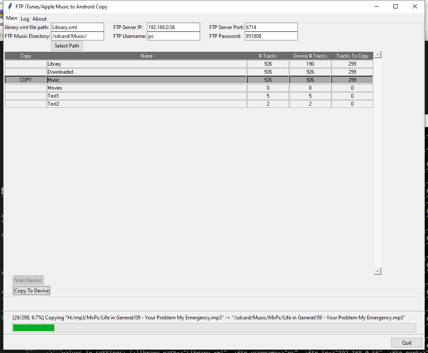The height and width of the screenshot is (353, 428).
Task: Enable copying for the Downloaded playlist
Action: pyautogui.click(x=25, y=72)
